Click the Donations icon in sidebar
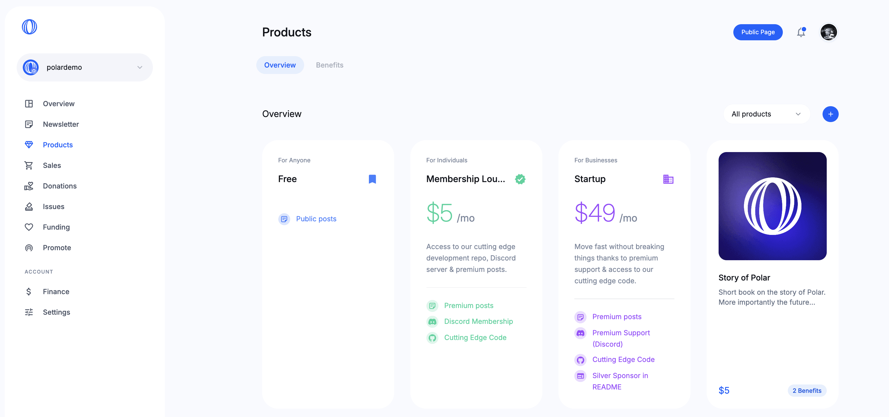This screenshot has width=889, height=417. [28, 185]
